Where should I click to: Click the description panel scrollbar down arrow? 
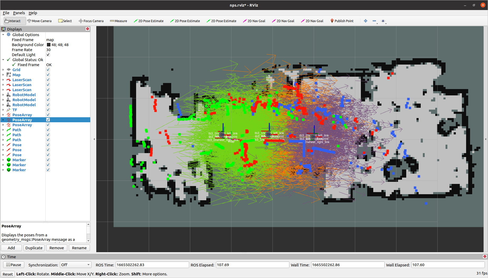88,241
